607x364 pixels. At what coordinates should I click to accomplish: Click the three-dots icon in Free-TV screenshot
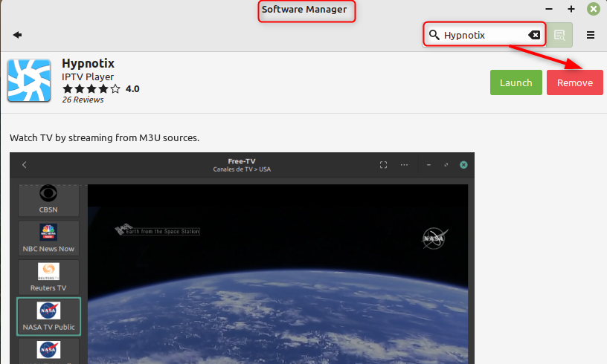pos(404,165)
